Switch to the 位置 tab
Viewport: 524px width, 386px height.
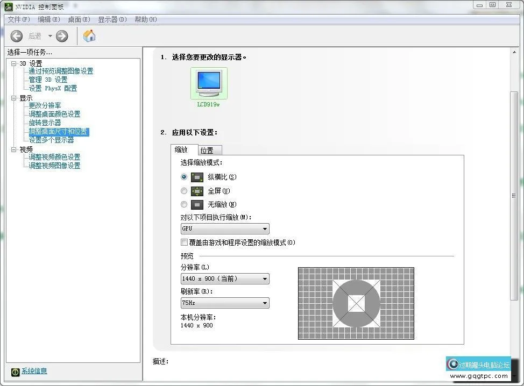[x=209, y=150]
